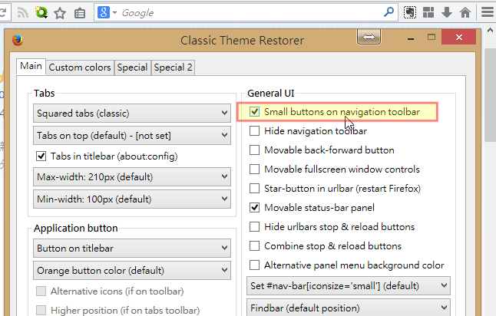
Task: Click the RSS feed subscribe icon
Action: tap(23, 12)
